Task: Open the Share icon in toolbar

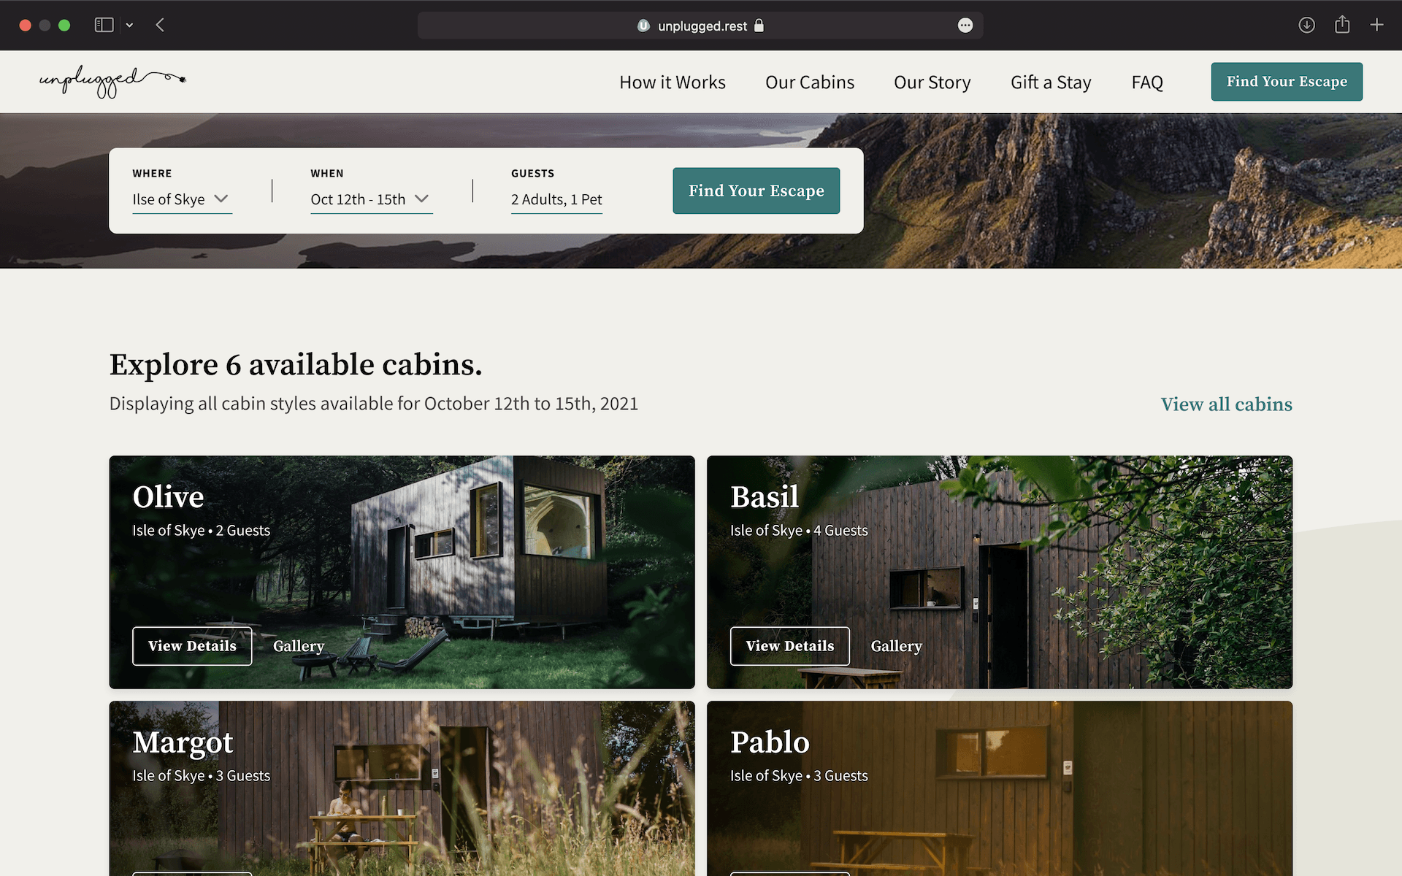Action: (x=1342, y=25)
